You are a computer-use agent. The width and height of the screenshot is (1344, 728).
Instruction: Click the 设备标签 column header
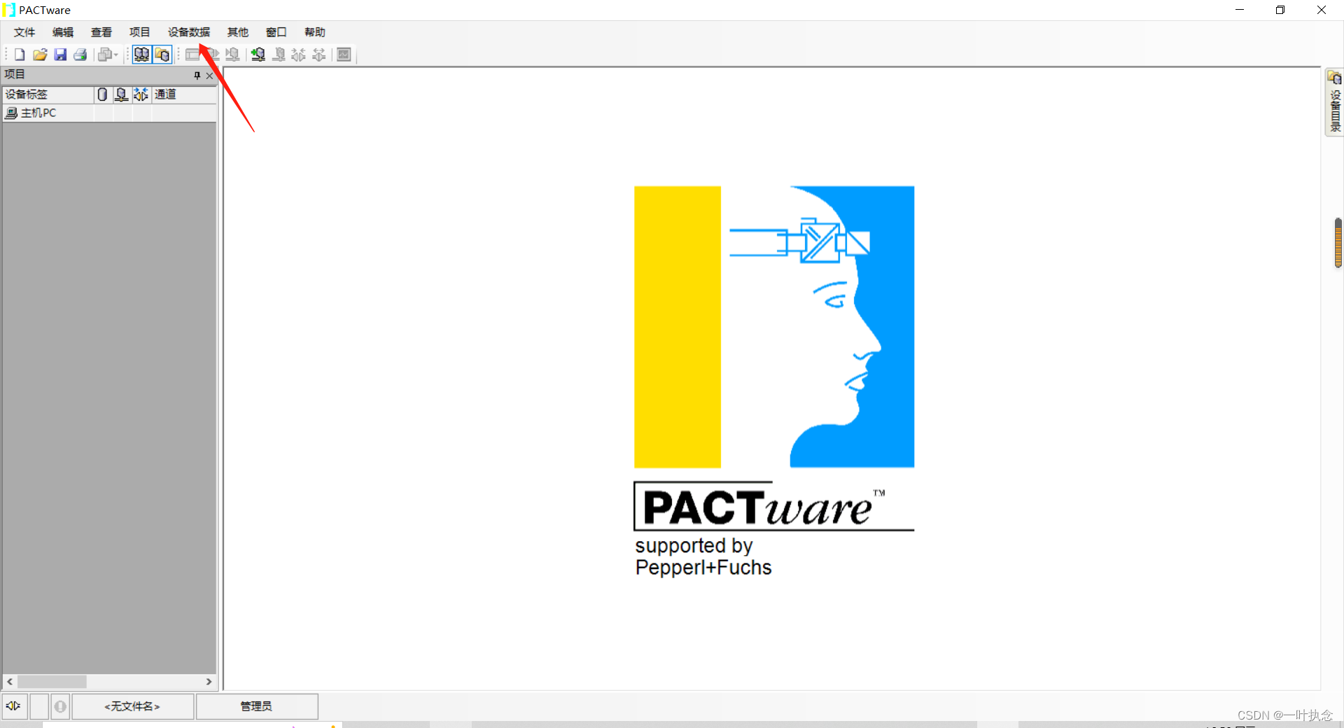(x=48, y=94)
